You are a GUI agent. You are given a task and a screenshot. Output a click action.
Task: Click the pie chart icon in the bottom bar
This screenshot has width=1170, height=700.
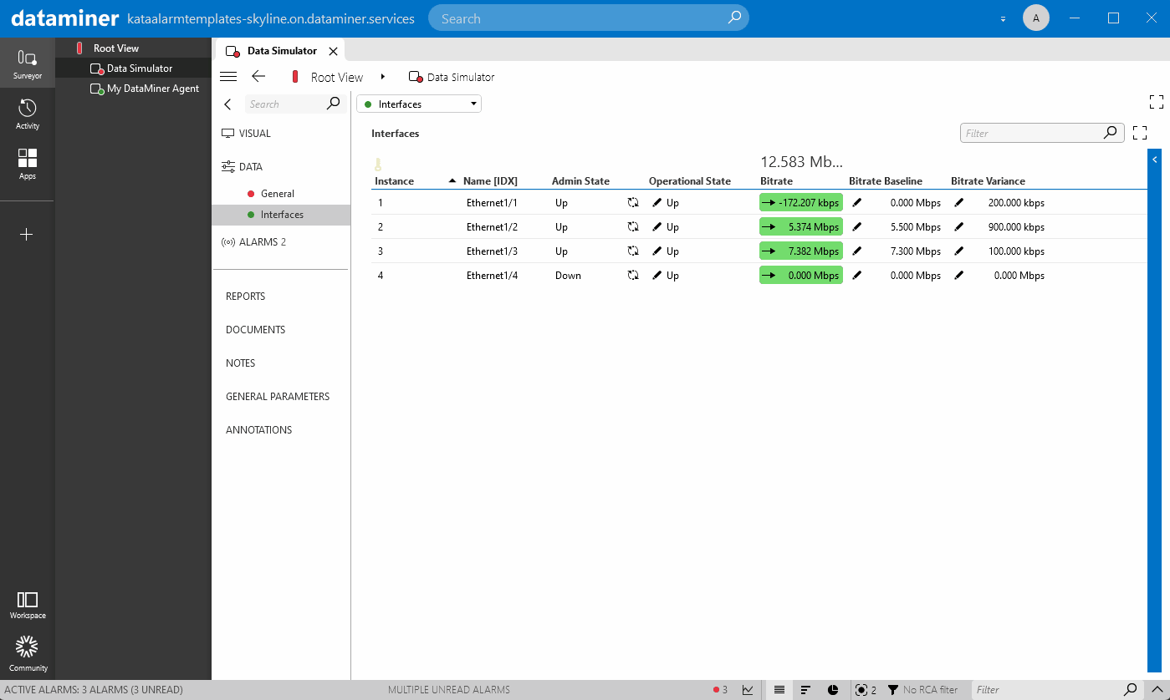coord(833,689)
